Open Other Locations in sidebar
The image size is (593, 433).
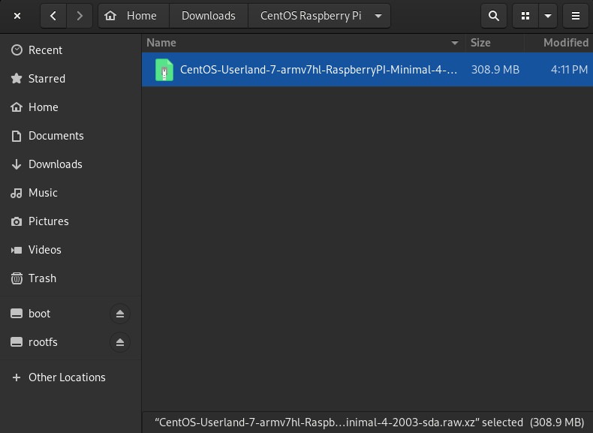(71, 377)
